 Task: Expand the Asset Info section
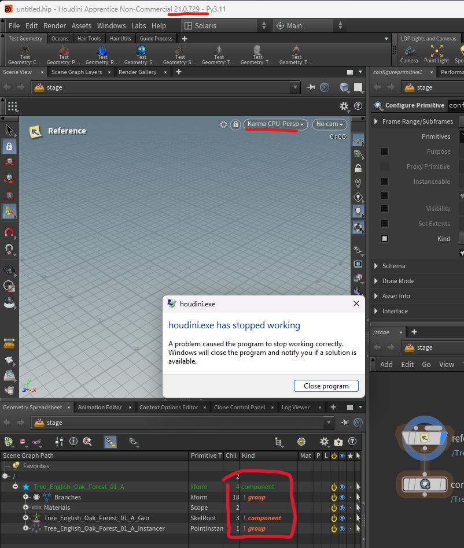click(x=375, y=296)
